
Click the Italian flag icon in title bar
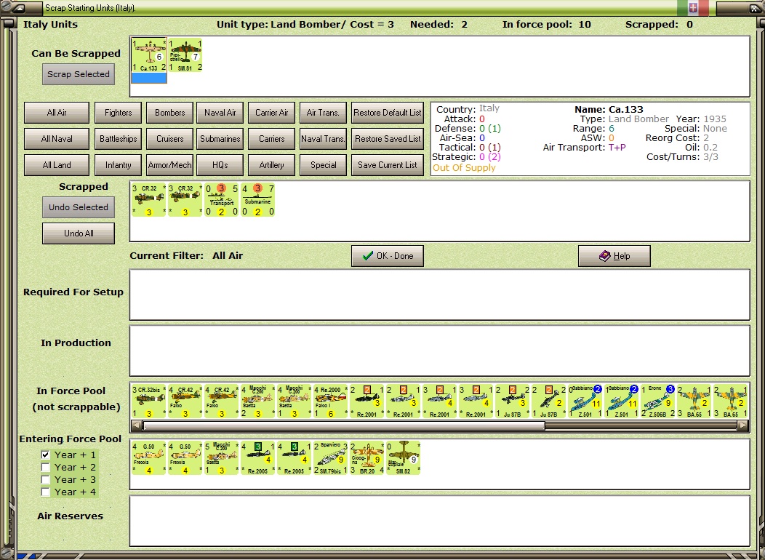(693, 8)
